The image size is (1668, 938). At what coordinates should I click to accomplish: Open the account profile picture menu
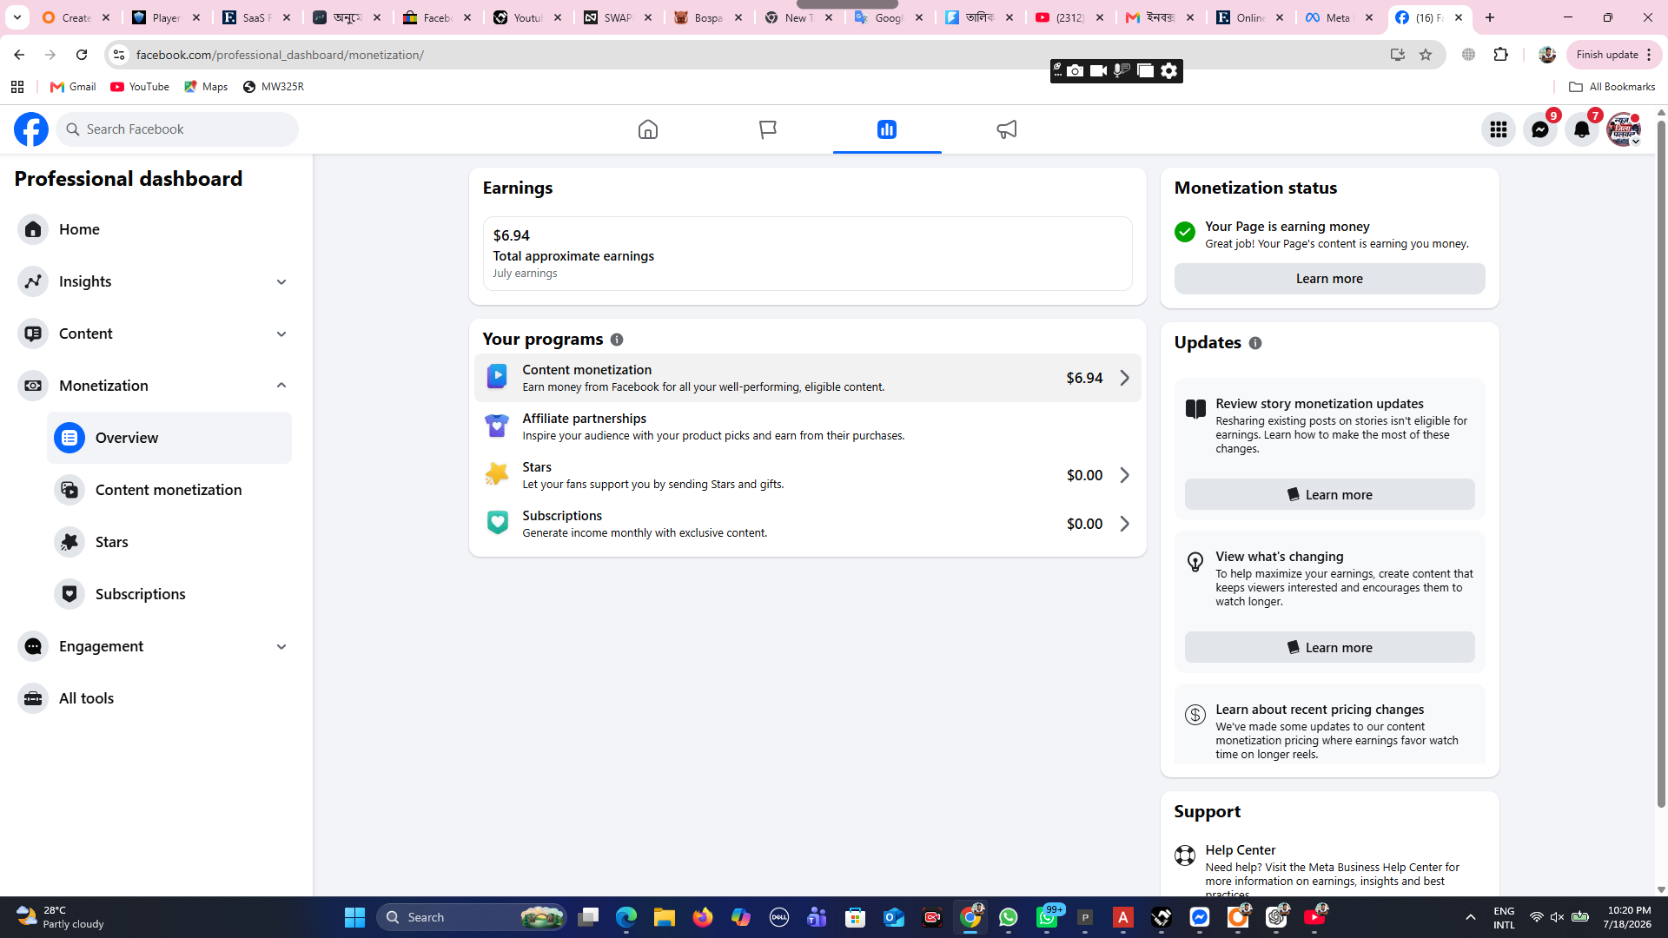point(1624,129)
